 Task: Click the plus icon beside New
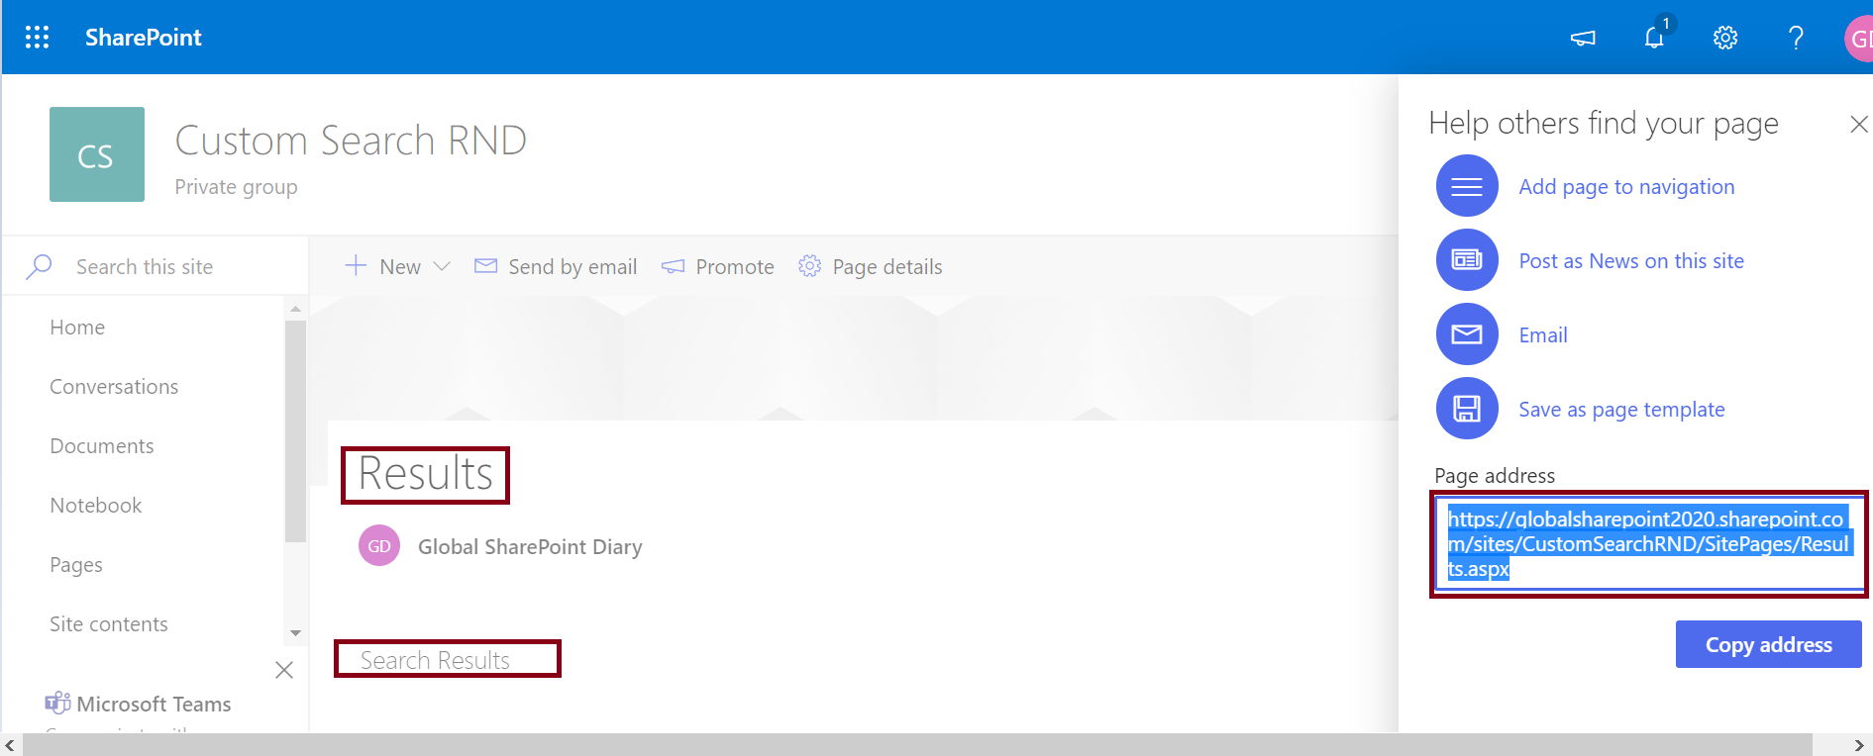pos(356,265)
